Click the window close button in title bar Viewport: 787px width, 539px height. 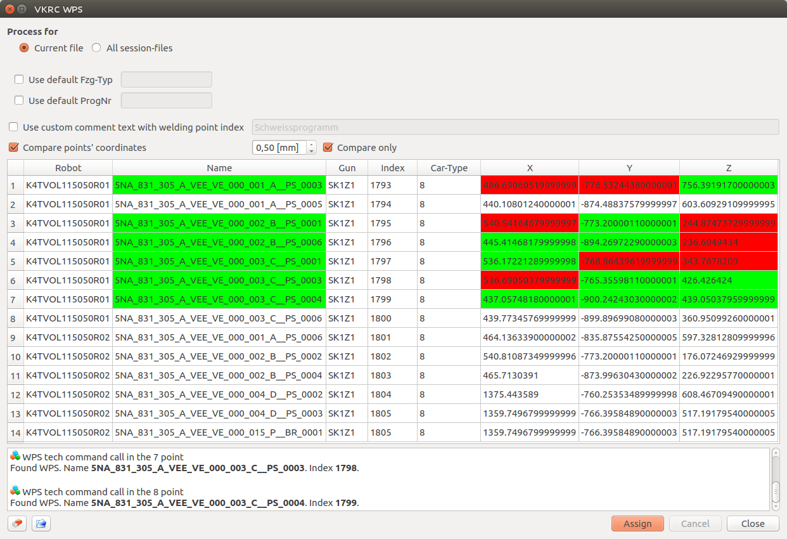[x=10, y=9]
